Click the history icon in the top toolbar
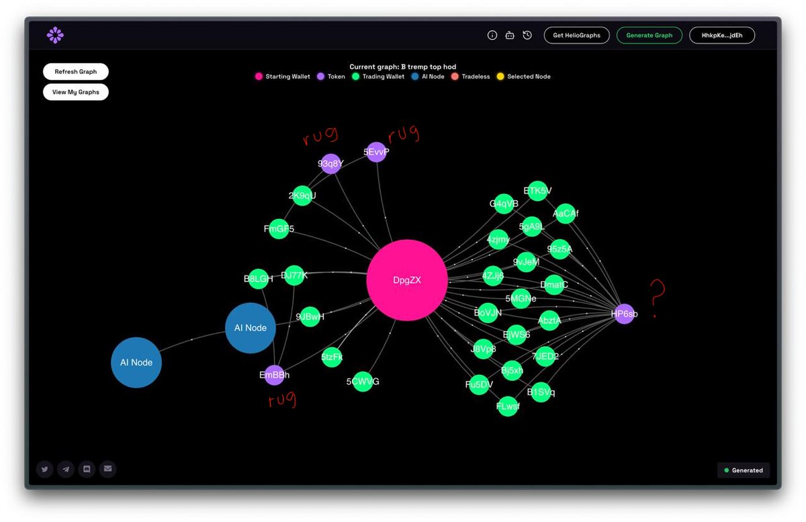 (x=527, y=35)
